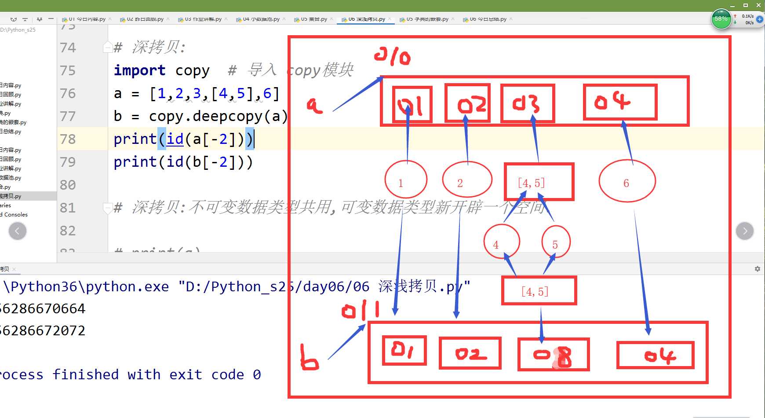This screenshot has width=765, height=418.
Task: Open 数据池.py in the project tree
Action: (x=11, y=178)
